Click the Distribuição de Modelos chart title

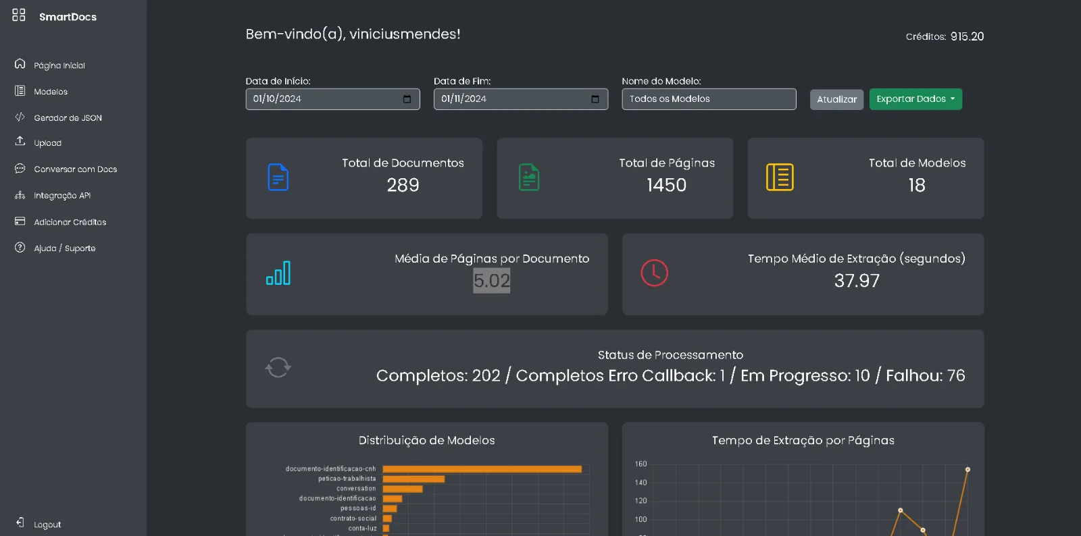(426, 440)
